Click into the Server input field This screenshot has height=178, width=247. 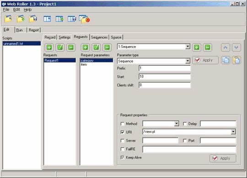click(x=160, y=141)
